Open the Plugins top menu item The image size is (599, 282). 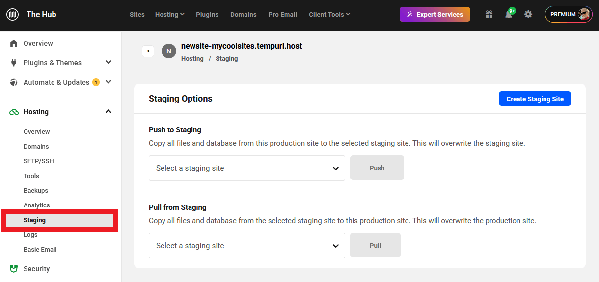pos(207,14)
